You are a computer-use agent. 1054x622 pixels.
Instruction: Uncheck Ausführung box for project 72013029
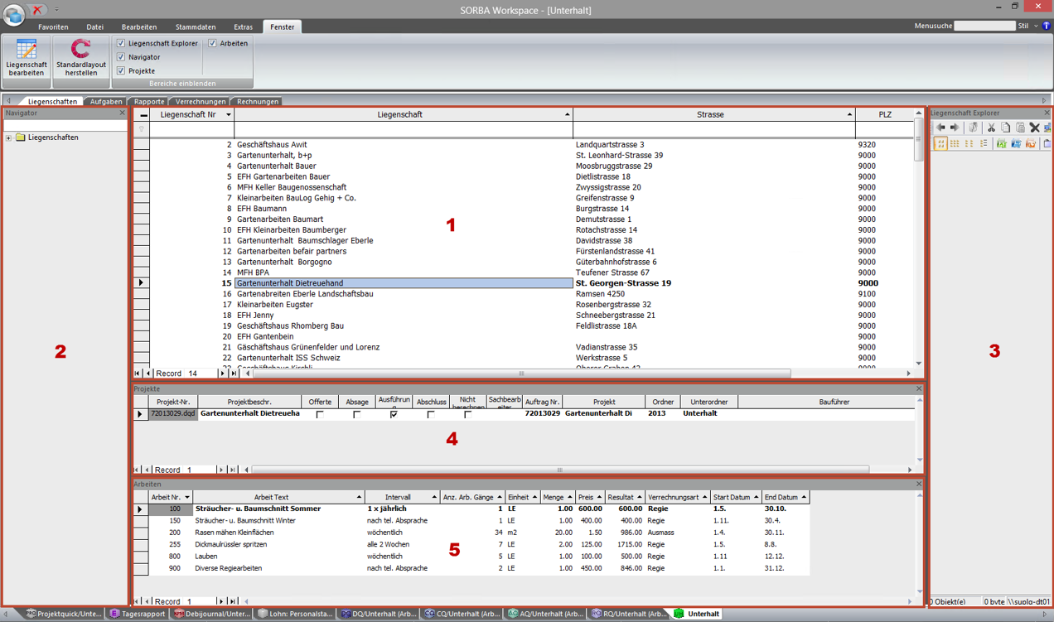(x=394, y=414)
